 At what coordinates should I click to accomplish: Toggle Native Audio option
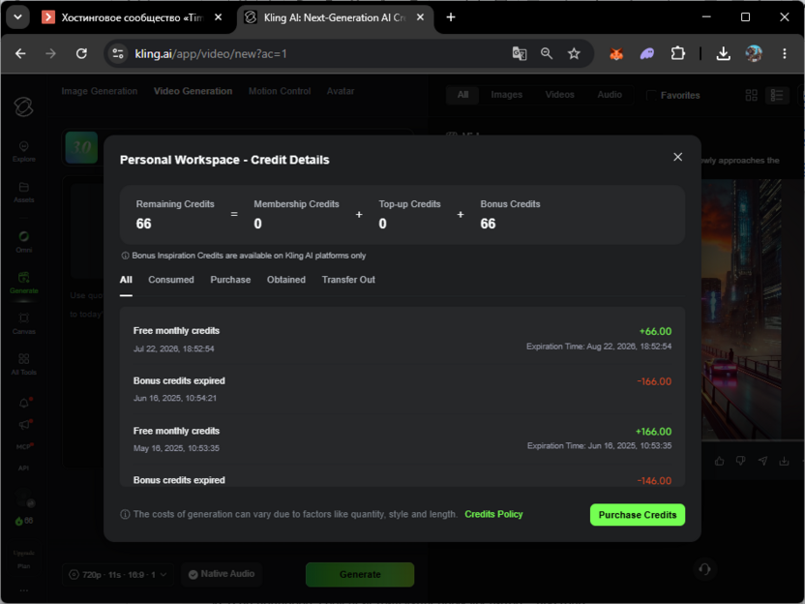(222, 574)
